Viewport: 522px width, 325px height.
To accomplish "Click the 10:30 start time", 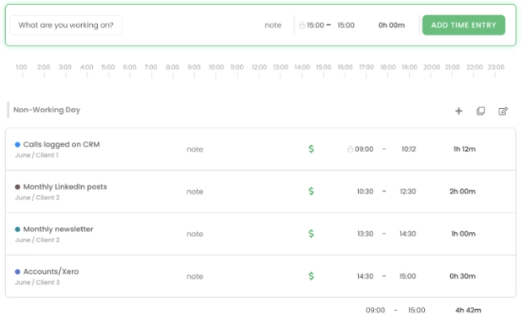I will pos(366,191).
